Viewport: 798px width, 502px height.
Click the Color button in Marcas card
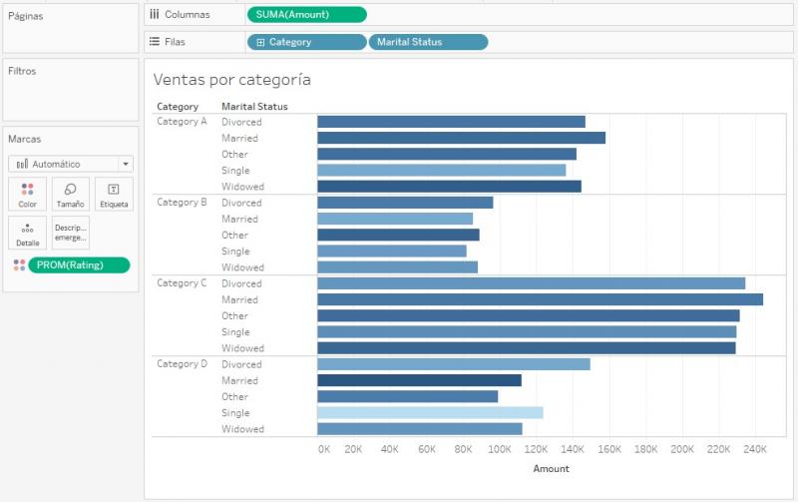click(28, 194)
